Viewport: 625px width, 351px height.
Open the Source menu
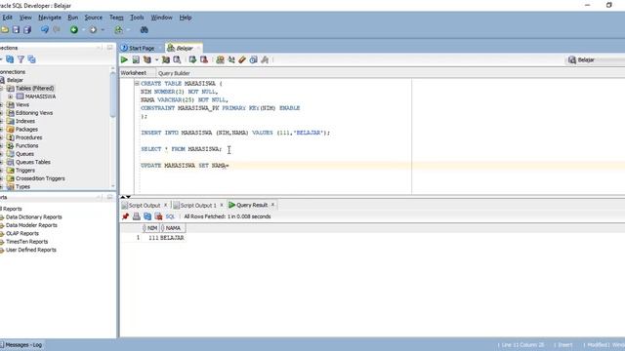pos(94,18)
